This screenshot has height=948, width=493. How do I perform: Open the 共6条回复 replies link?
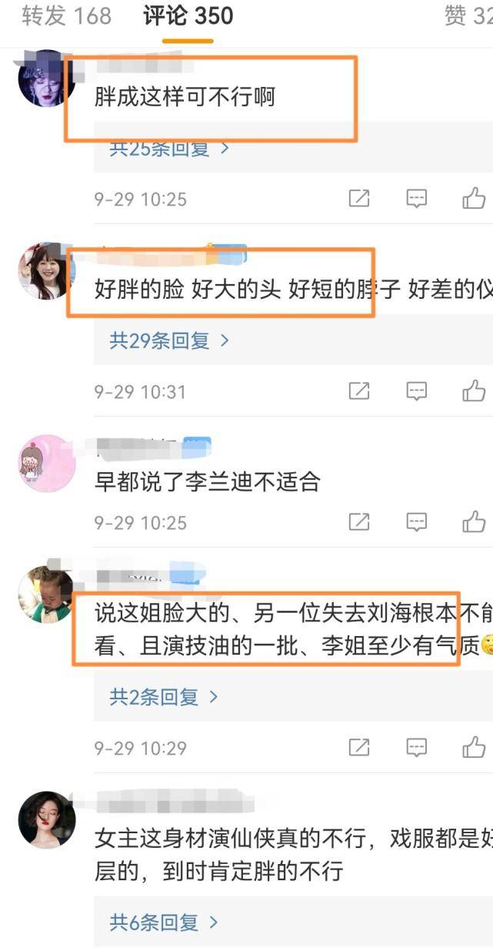pos(164,922)
